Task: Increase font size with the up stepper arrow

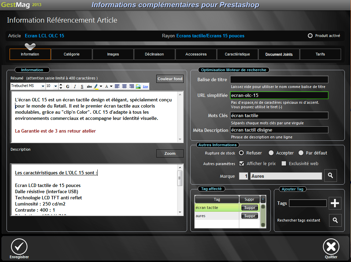Action: click(x=61, y=85)
